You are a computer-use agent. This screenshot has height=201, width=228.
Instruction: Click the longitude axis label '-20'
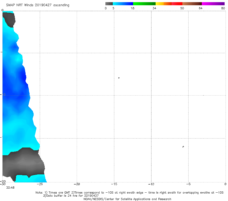[77, 184]
